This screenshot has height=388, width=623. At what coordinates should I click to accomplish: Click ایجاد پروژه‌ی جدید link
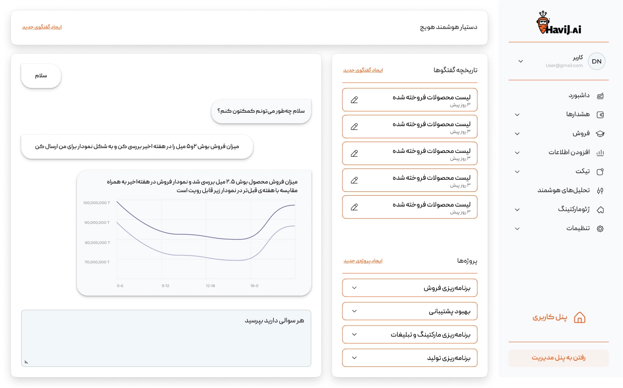pos(363,261)
